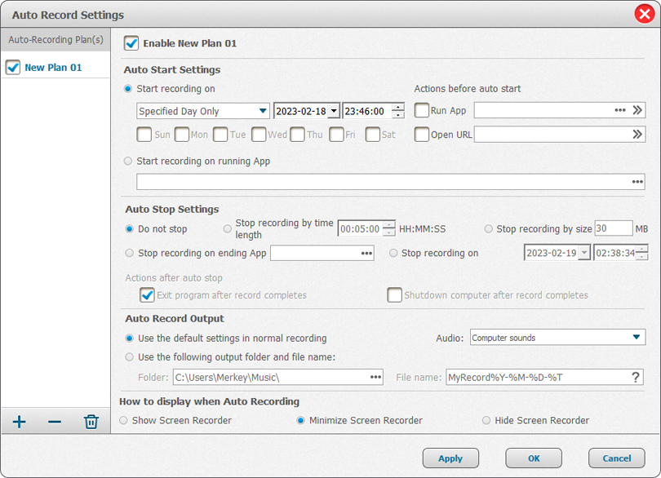The image size is (661, 478).
Task: Click file name help question mark
Action: click(636, 377)
